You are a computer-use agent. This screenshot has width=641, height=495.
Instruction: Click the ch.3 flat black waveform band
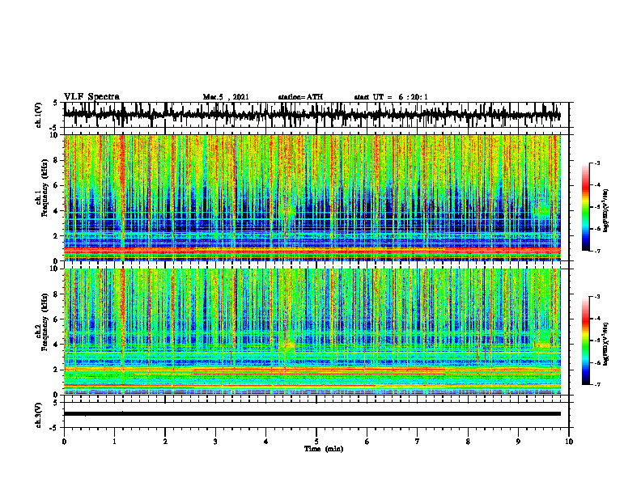coord(312,414)
